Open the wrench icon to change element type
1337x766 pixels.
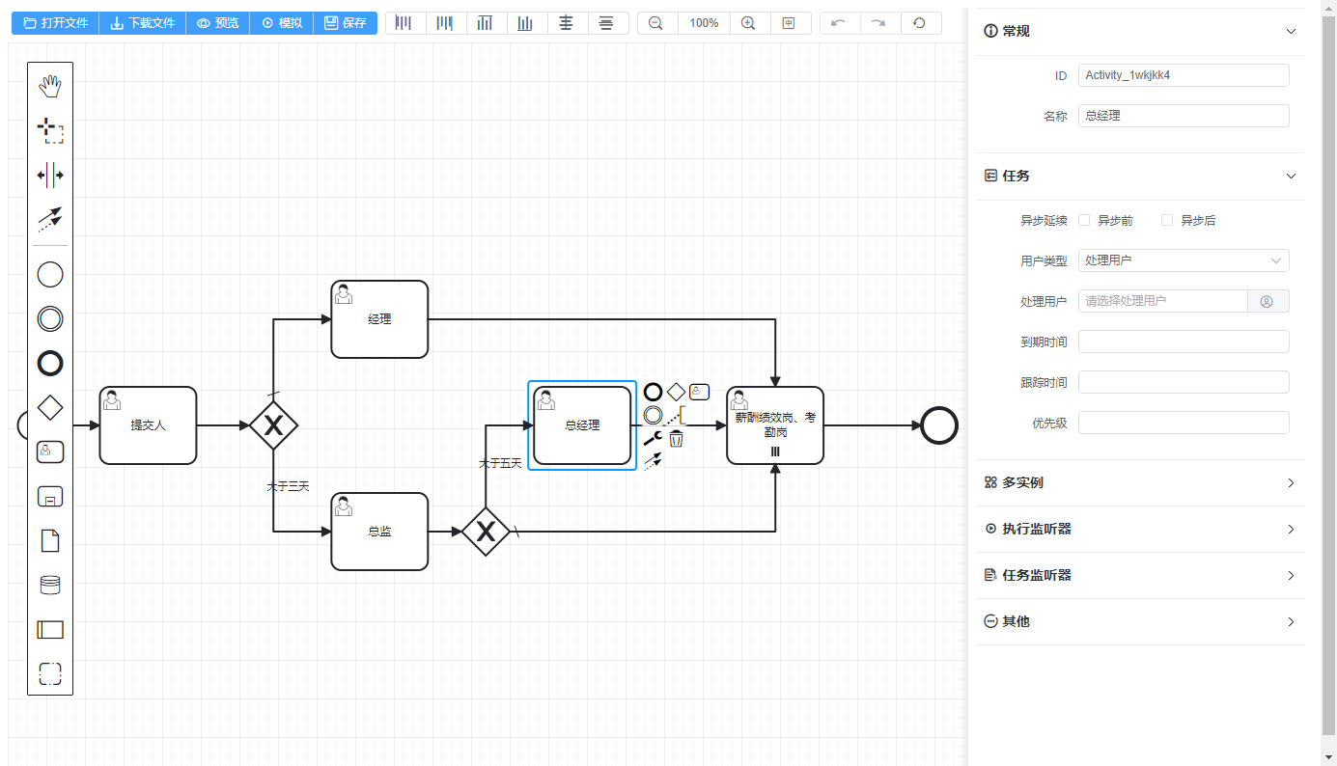(x=651, y=437)
